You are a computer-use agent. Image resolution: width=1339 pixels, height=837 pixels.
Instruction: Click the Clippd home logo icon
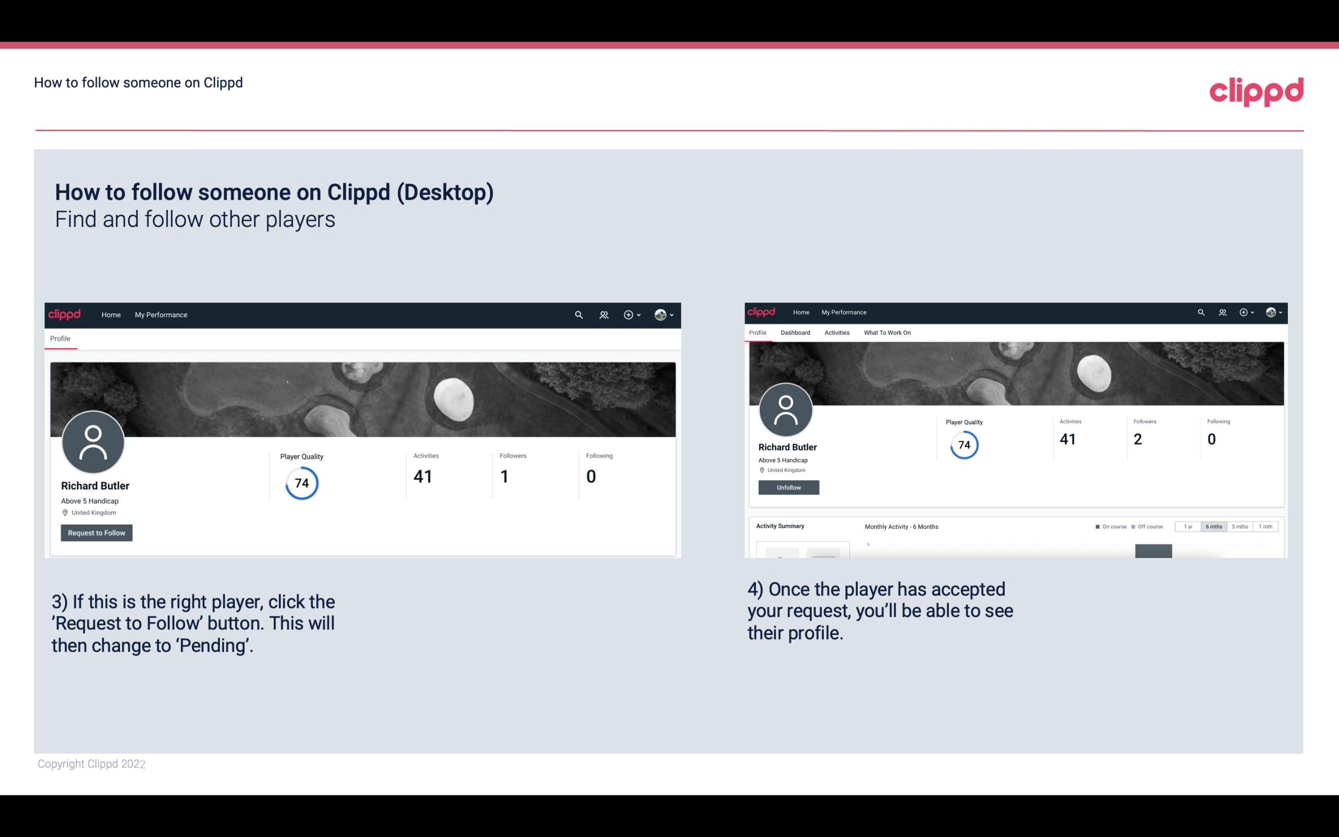click(1253, 91)
